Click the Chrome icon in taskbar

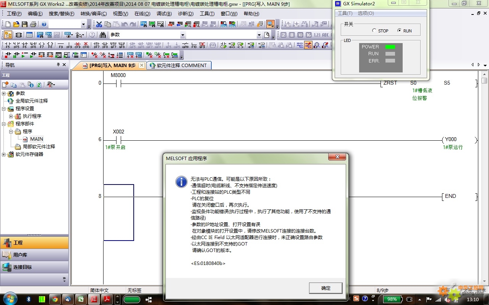pyautogui.click(x=55, y=299)
